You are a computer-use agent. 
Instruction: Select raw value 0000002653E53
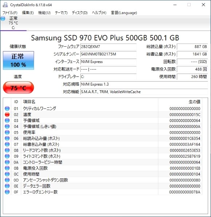click(185, 150)
